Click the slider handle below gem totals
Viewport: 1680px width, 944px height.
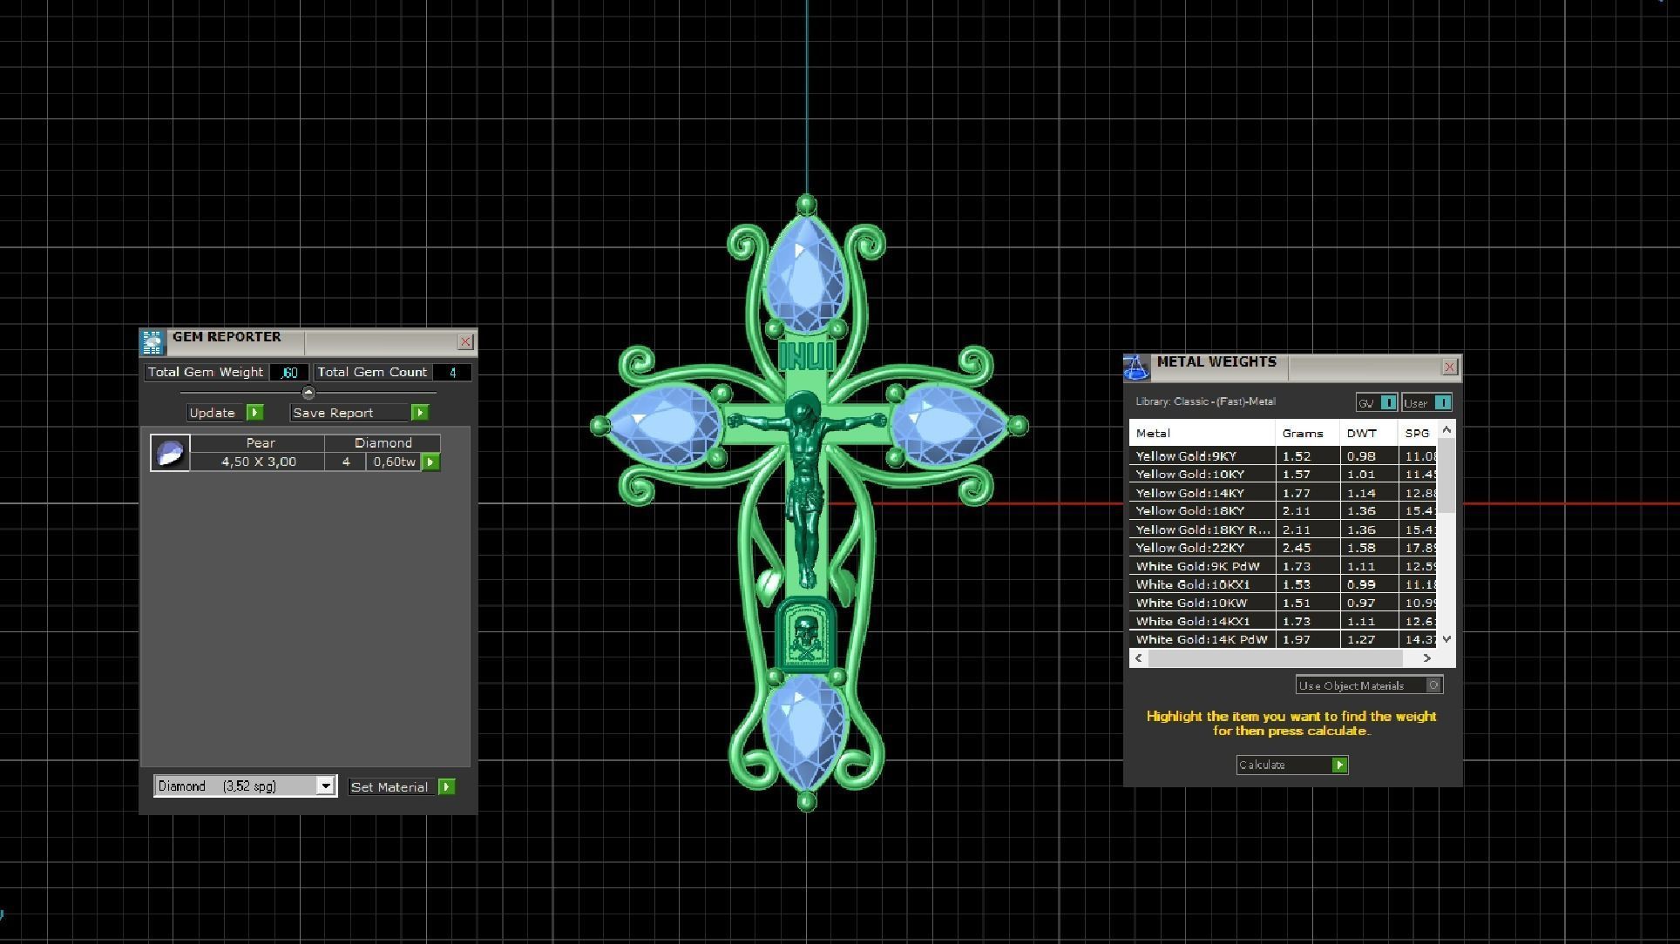click(x=308, y=393)
